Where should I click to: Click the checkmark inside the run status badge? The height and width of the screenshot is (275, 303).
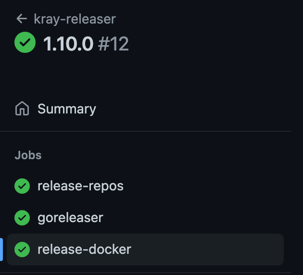pyautogui.click(x=25, y=42)
